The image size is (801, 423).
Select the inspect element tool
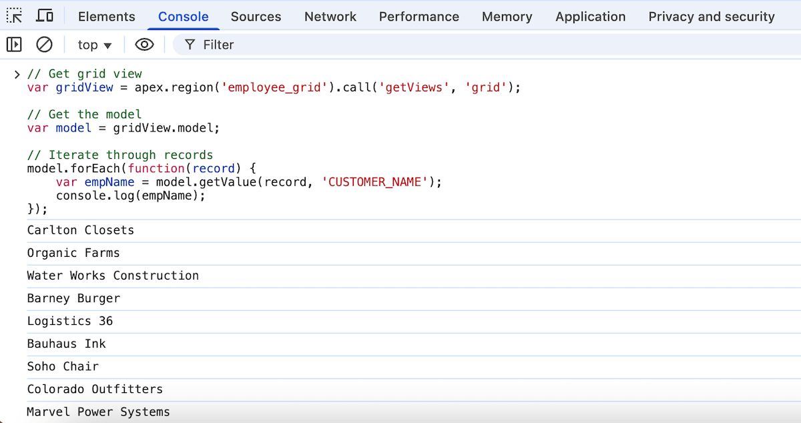click(x=13, y=15)
